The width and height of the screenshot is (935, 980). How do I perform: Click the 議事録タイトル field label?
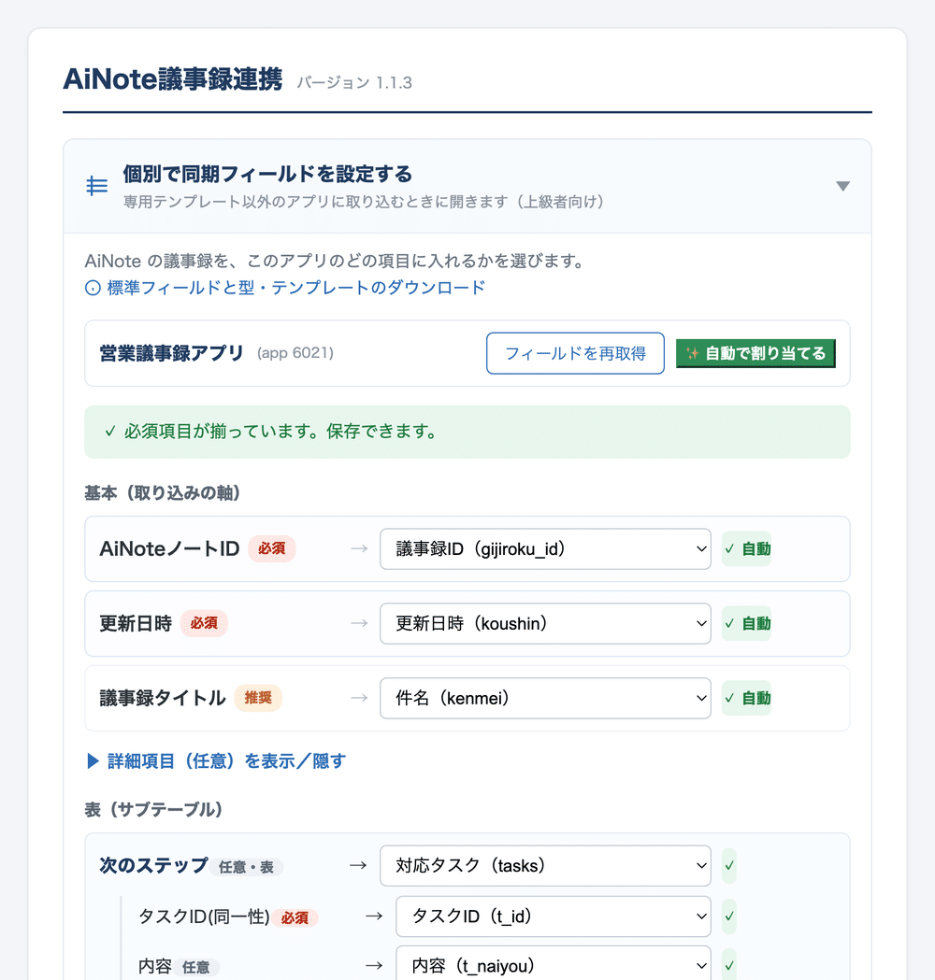point(163,698)
